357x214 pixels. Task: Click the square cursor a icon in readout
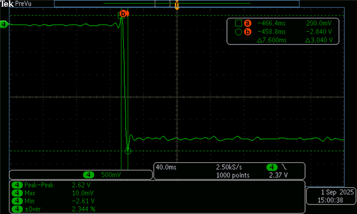click(238, 23)
